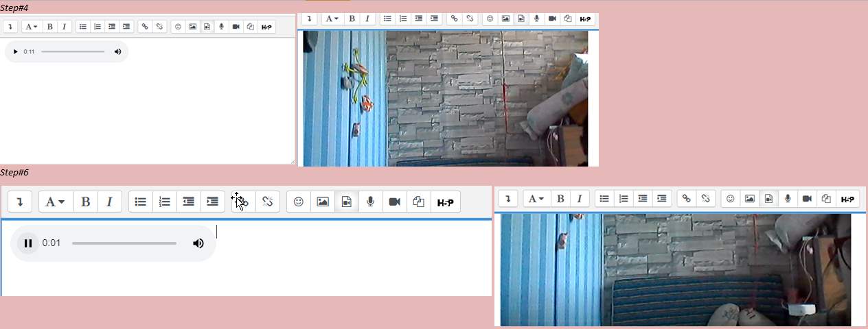
Task: Insert H5P in Step#6 video editor toolbar
Action: coord(848,199)
